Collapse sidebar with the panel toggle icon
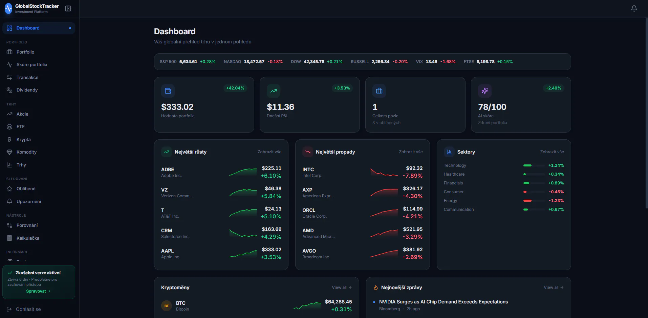648x318 pixels. [68, 8]
